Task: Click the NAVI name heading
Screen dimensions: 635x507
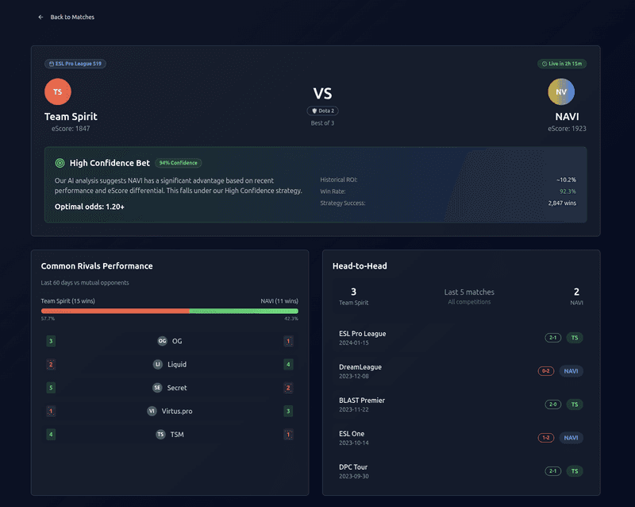Action: point(567,116)
